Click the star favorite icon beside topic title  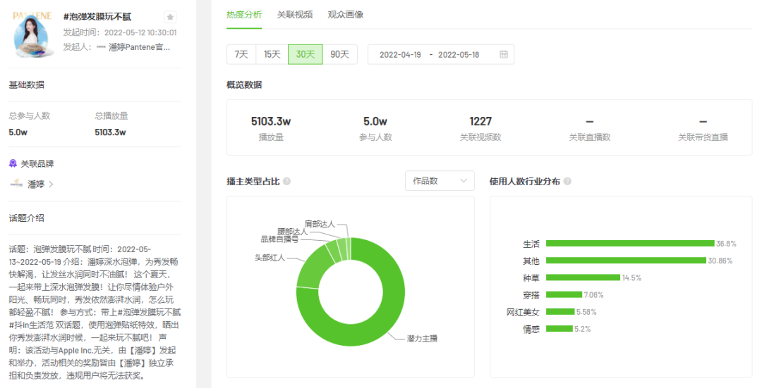170,17
